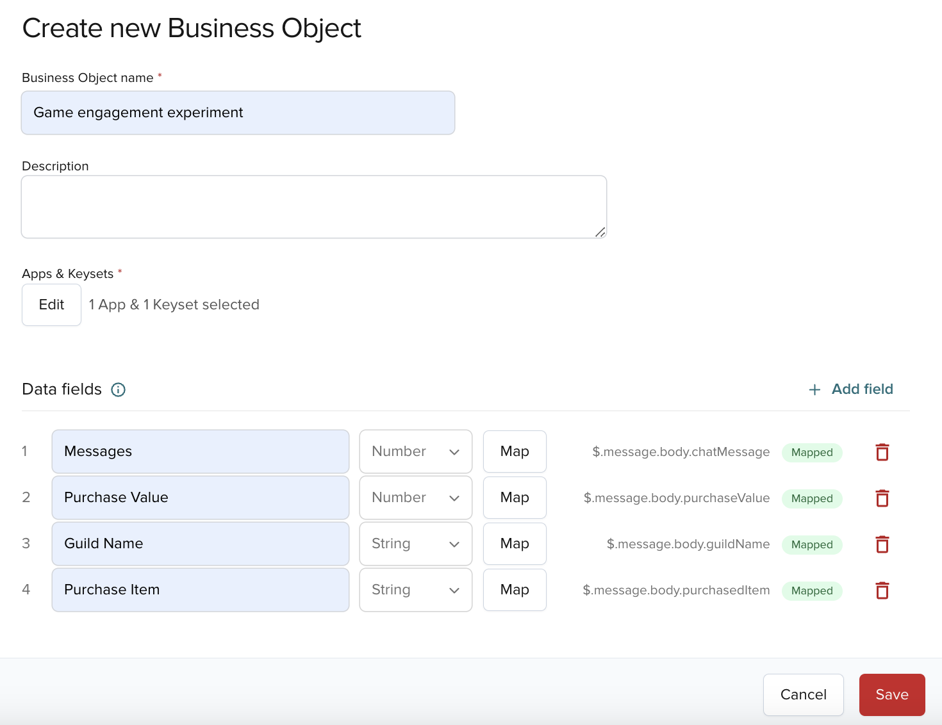Map the Messages field

point(514,452)
